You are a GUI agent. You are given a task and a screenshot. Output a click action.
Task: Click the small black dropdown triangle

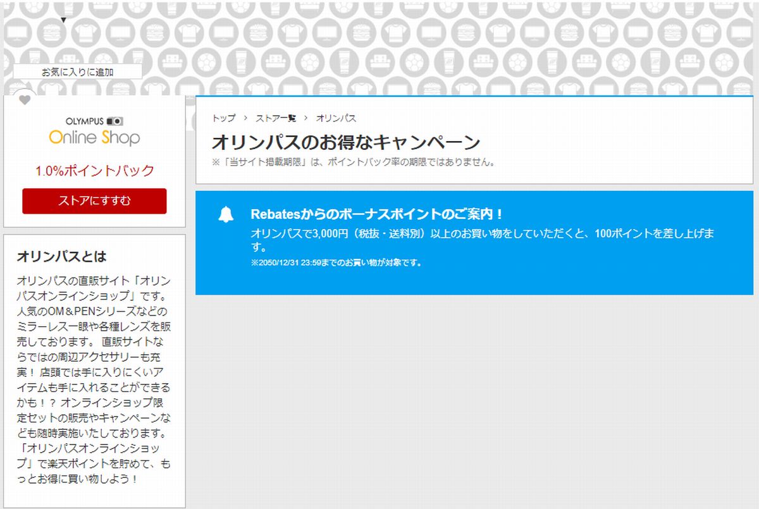(63, 20)
